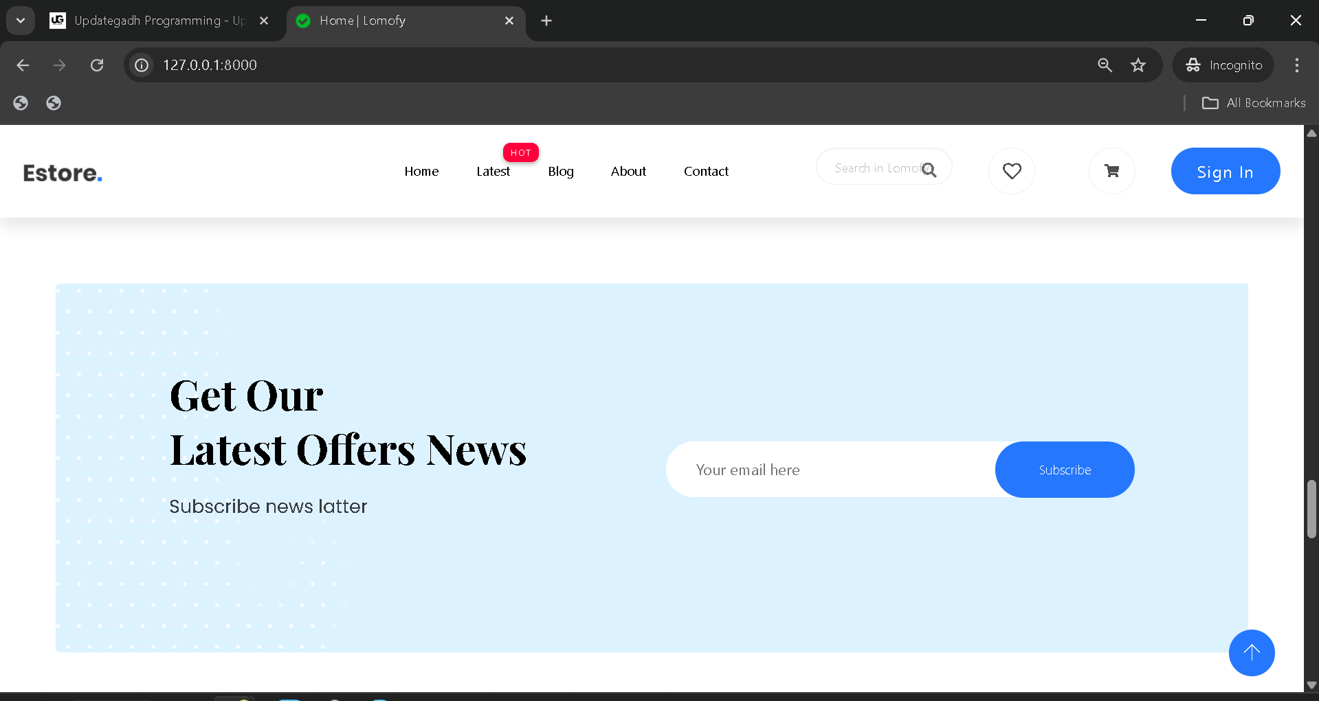Click the Subscribe button

1064,469
